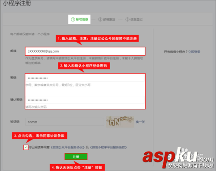Click the 邮箱 email input field
This screenshot has width=216, height=171.
[85, 51]
